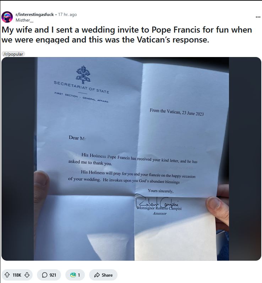
Task: Click the "17 hr. ago" timestamp
Action: point(67,15)
